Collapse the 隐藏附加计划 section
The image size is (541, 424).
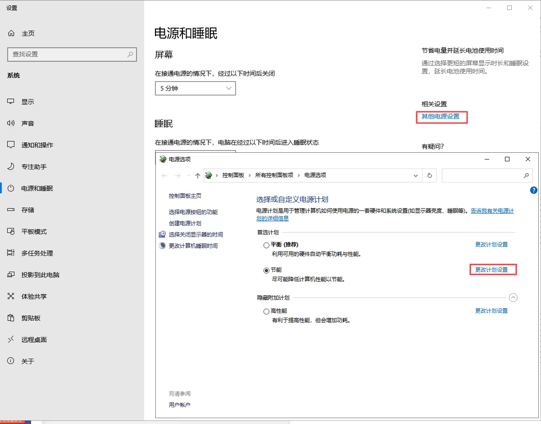coord(514,297)
